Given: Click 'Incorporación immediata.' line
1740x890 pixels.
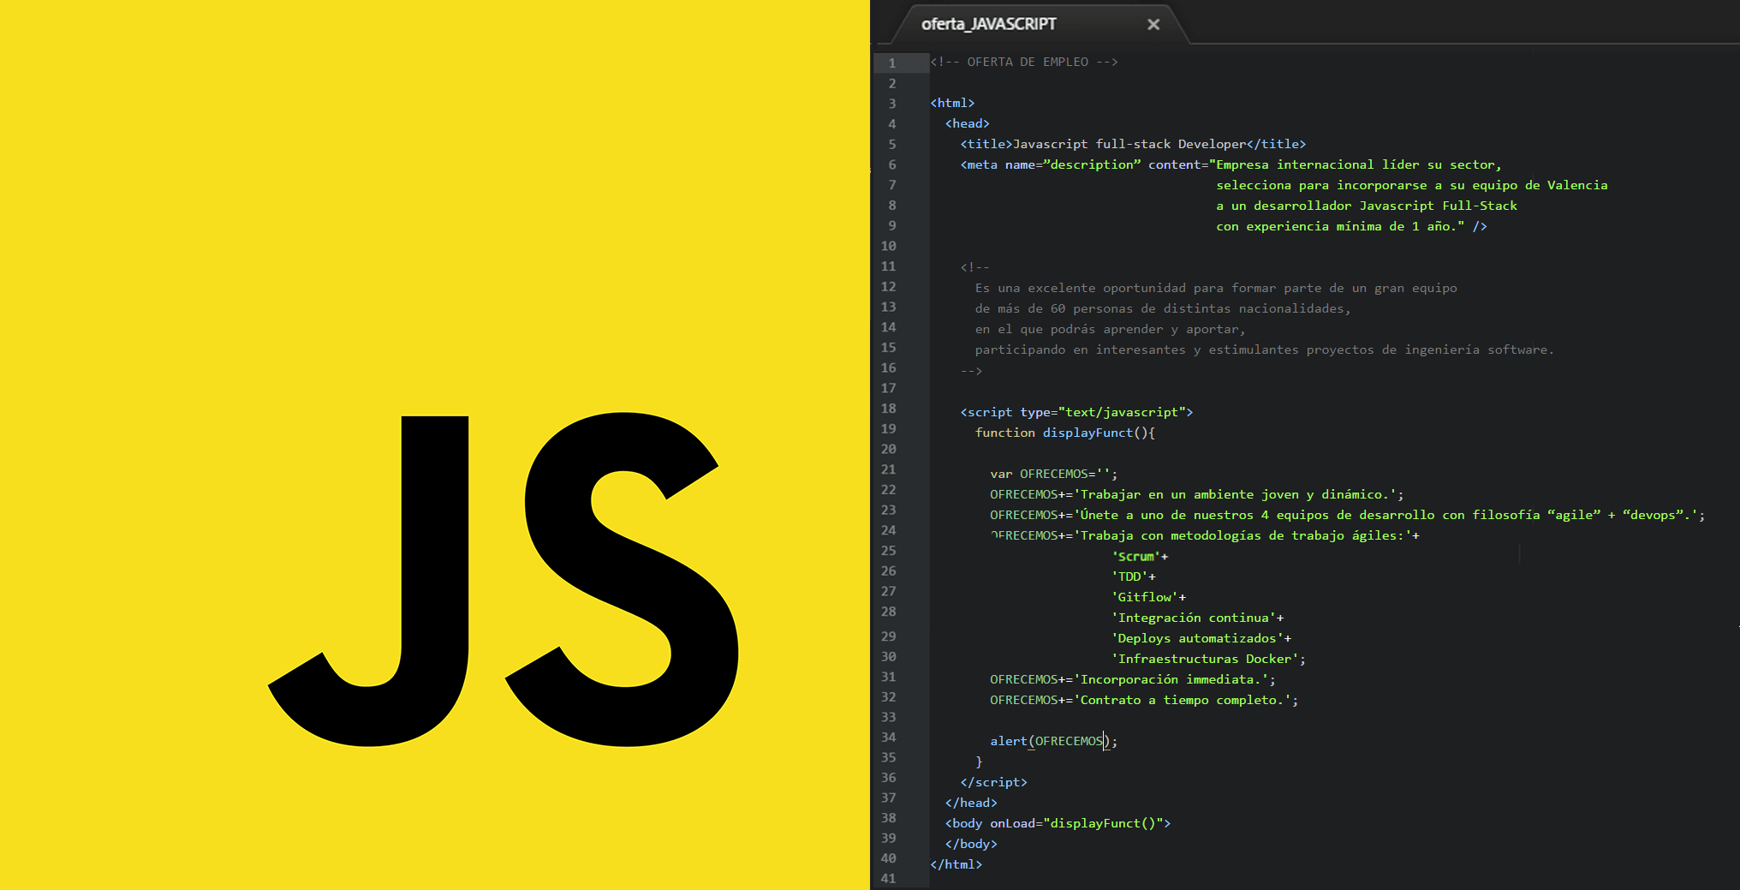Looking at the screenshot, I should [x=1133, y=679].
